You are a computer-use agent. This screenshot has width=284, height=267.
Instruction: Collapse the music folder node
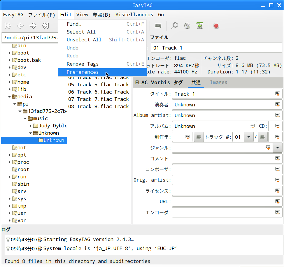point(25,119)
